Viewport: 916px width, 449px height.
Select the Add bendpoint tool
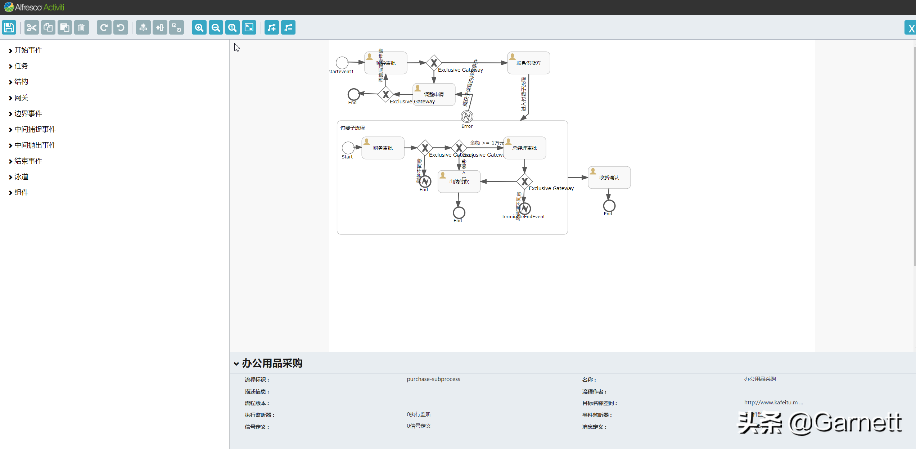click(271, 27)
